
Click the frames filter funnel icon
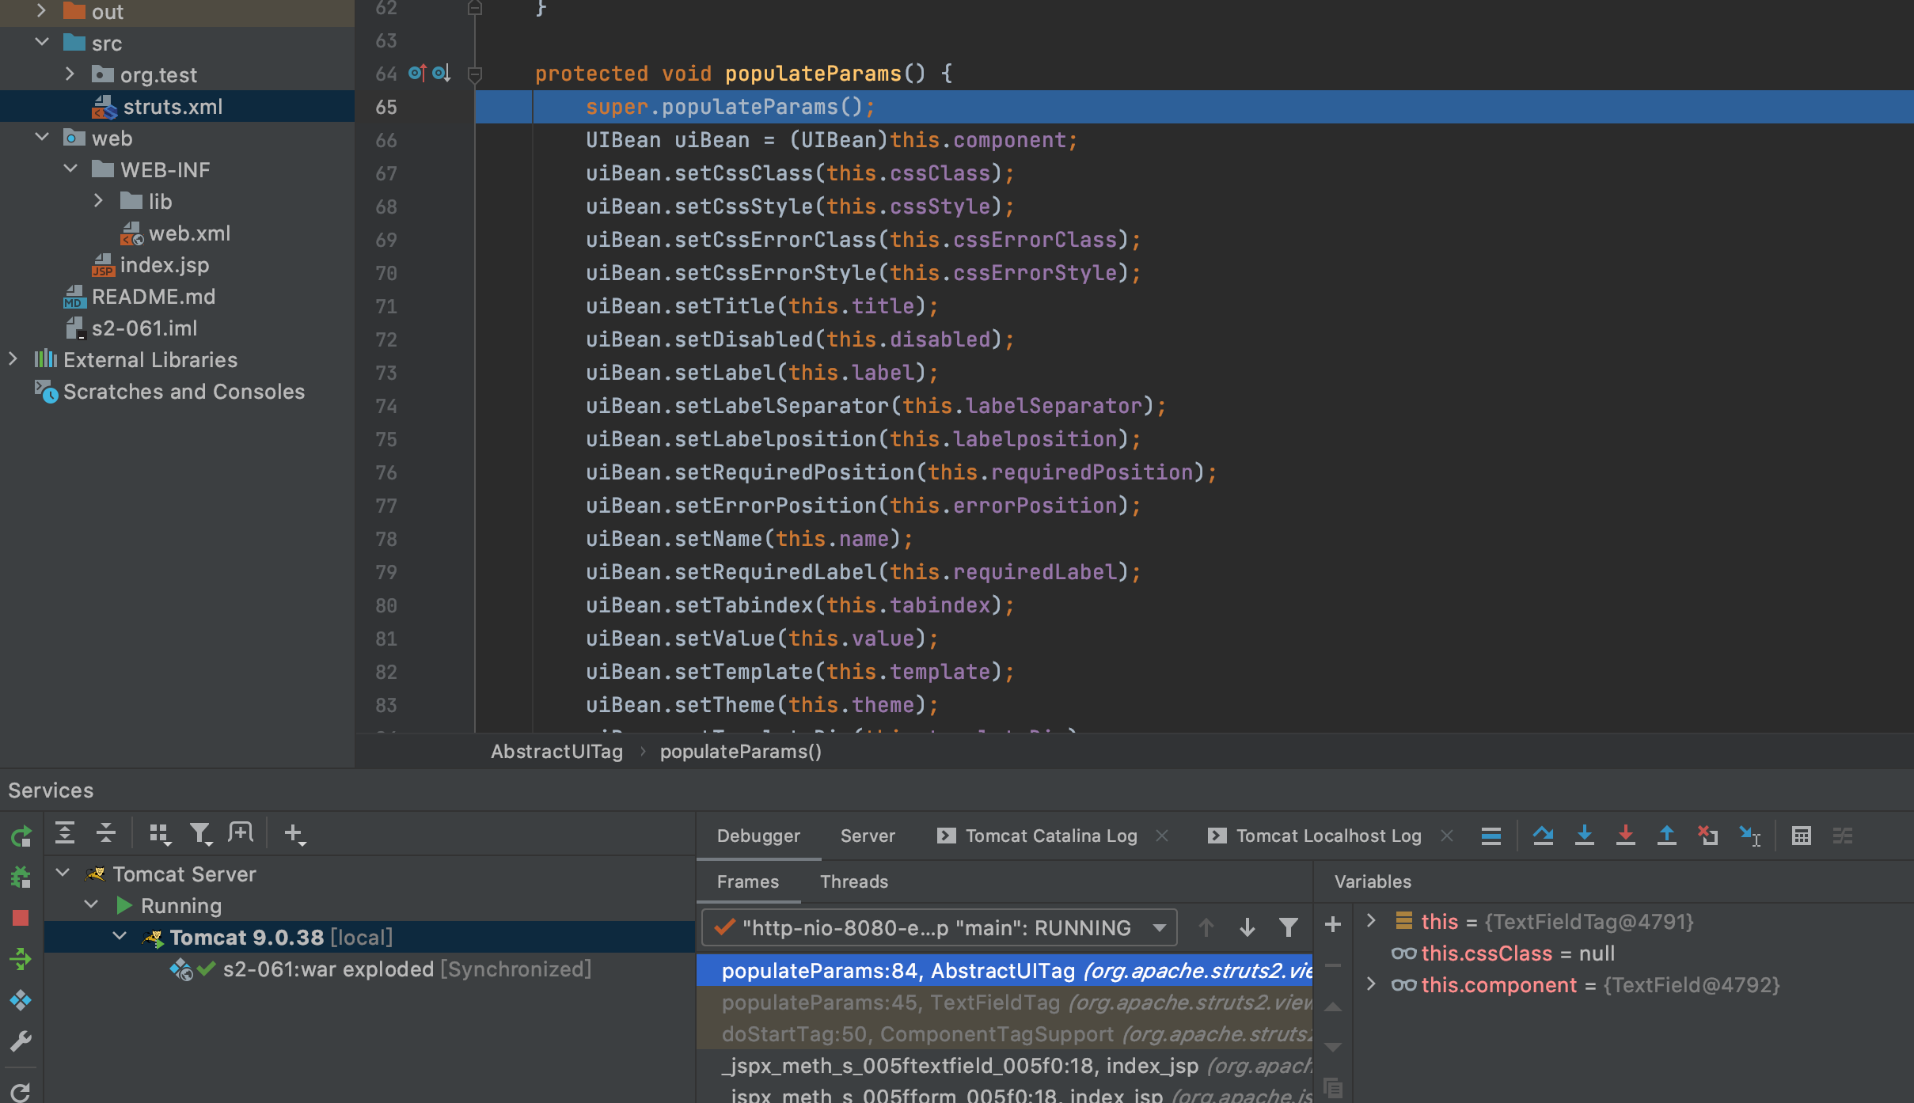(x=1289, y=927)
